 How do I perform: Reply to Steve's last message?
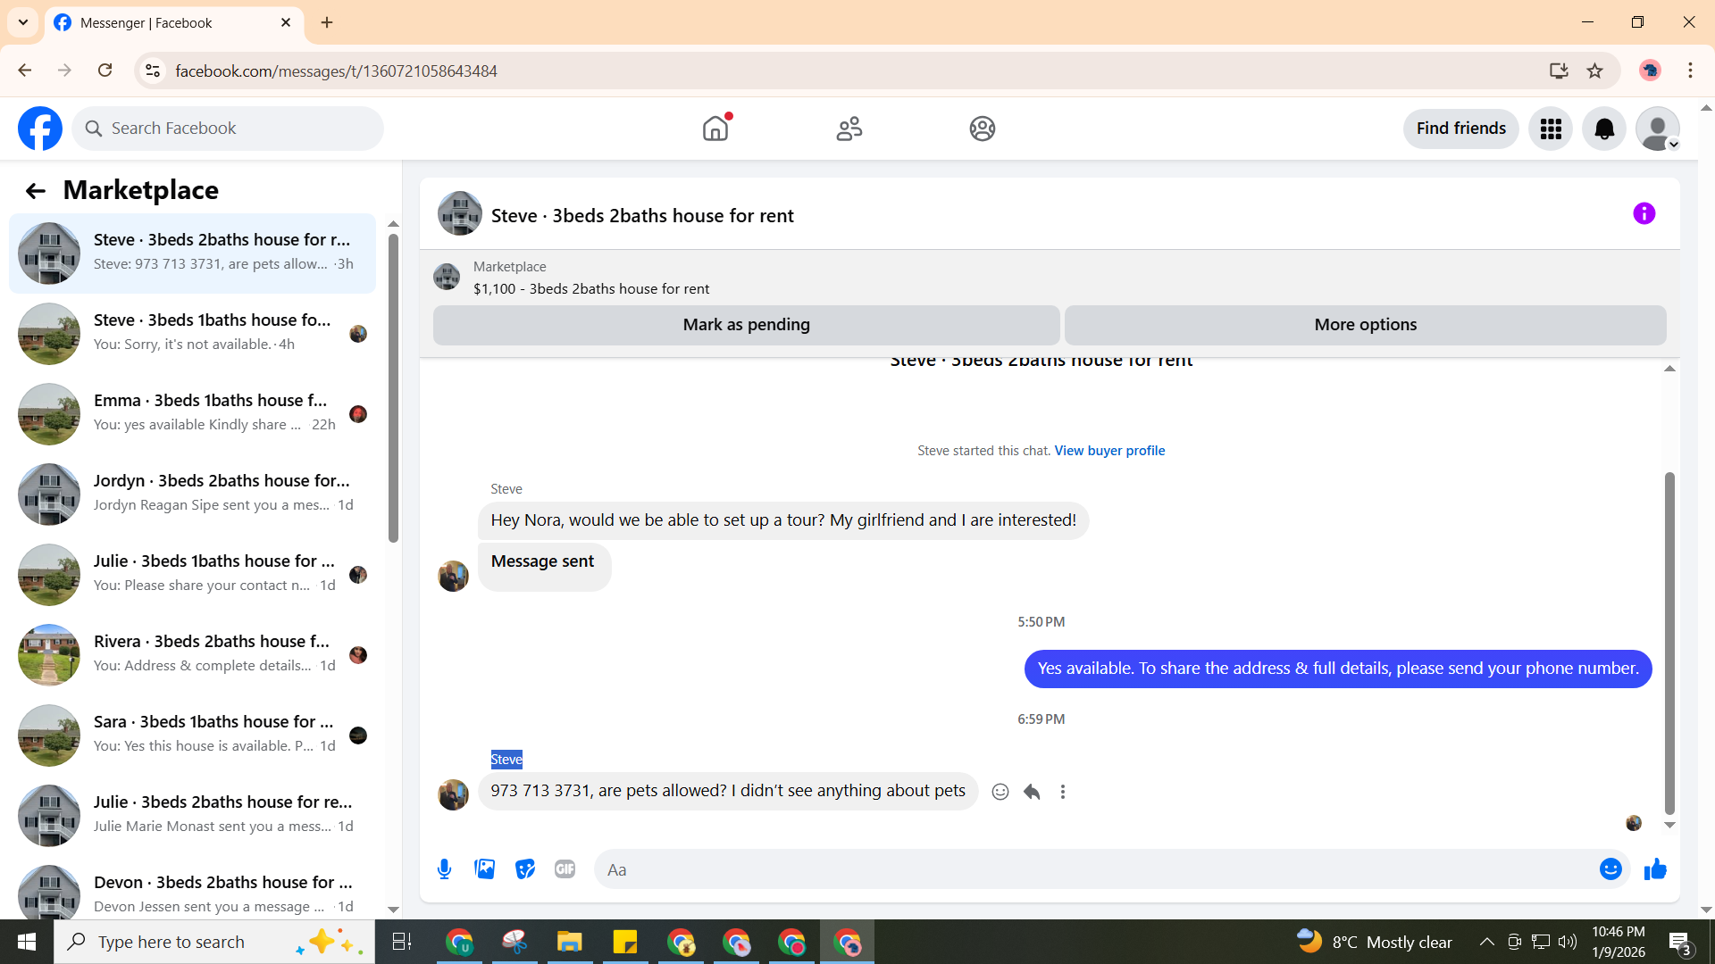click(x=1032, y=792)
